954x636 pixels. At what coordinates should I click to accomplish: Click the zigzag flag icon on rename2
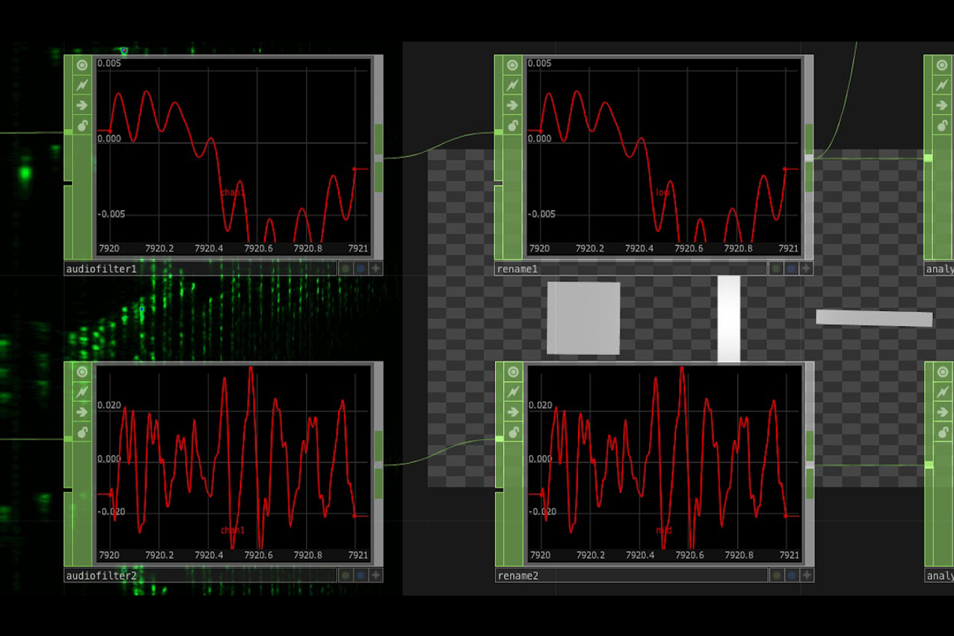tap(513, 392)
